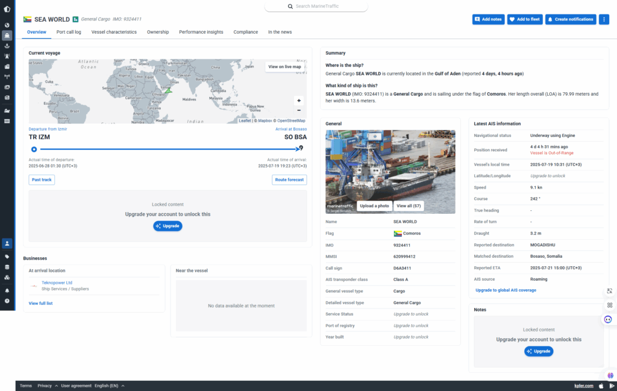Select the vessels ship icon in sidebar
The image size is (617, 391).
tap(7, 36)
